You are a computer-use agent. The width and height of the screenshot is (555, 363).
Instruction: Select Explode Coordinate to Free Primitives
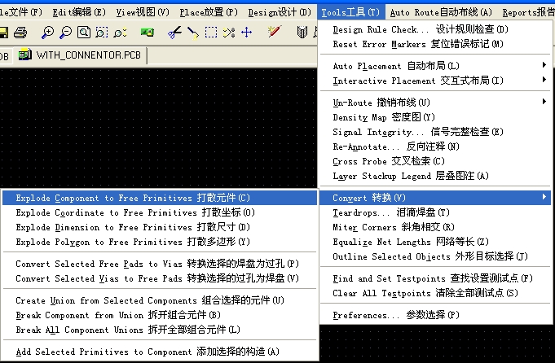pyautogui.click(x=160, y=212)
